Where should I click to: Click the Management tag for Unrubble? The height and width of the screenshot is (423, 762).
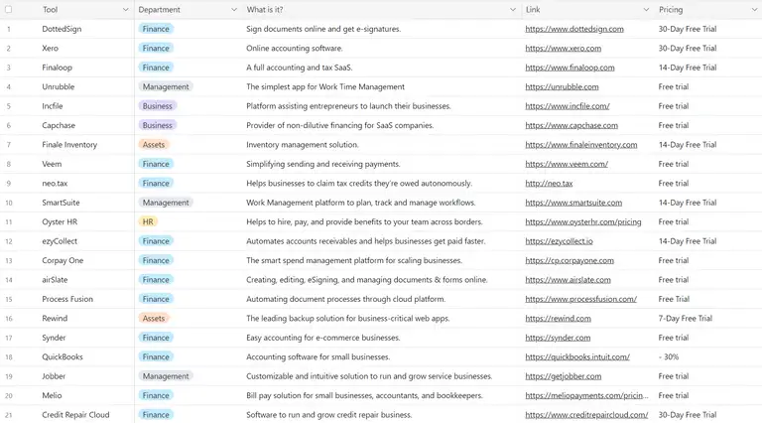165,87
